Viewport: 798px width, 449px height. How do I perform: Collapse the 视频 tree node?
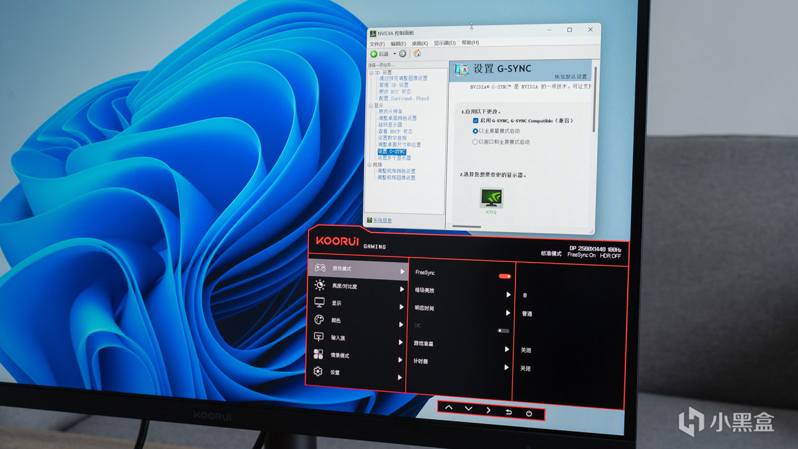(x=370, y=165)
